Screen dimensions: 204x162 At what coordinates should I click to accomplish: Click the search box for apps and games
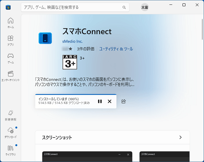coord(75,7)
